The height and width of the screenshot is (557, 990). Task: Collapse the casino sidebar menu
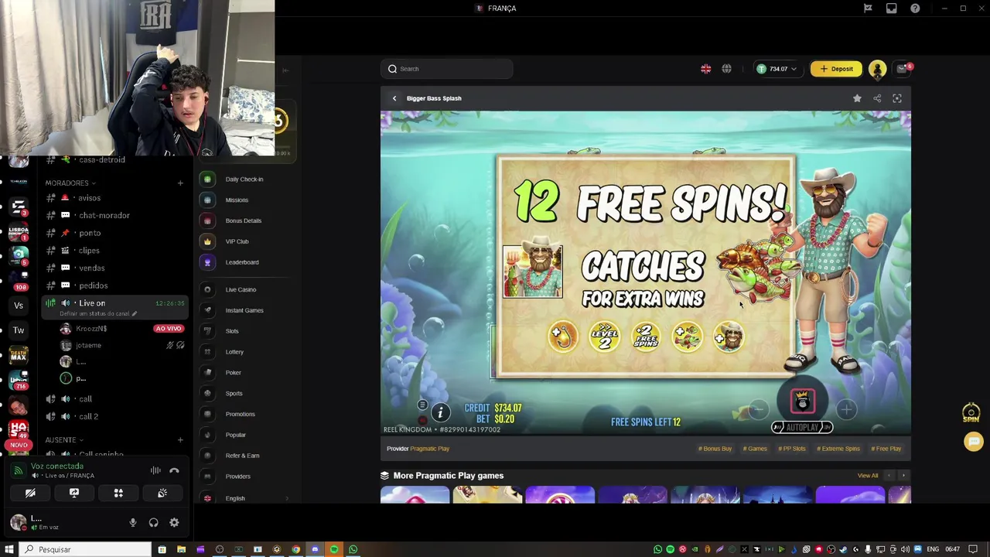point(285,70)
